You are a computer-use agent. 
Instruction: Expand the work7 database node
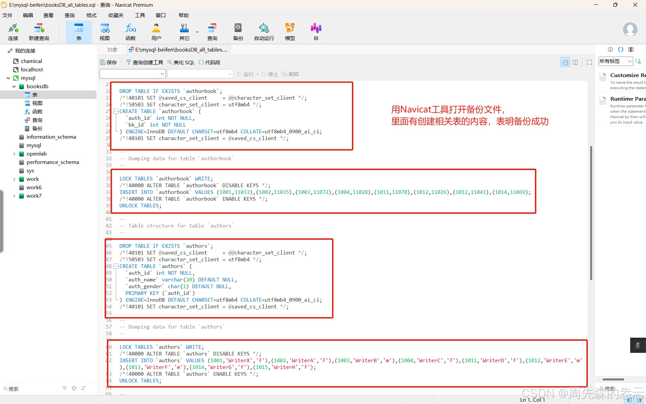click(14, 196)
